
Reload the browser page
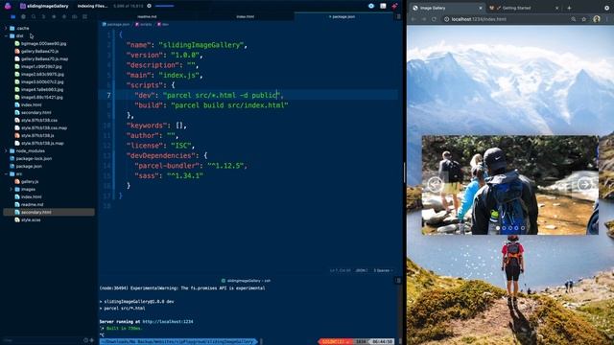(434, 19)
